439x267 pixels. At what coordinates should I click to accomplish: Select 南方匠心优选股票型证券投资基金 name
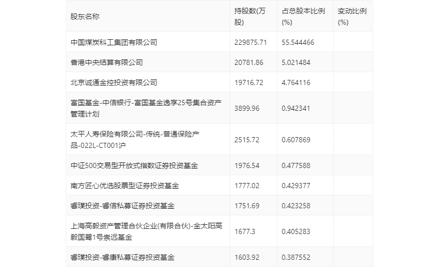[x=124, y=186]
